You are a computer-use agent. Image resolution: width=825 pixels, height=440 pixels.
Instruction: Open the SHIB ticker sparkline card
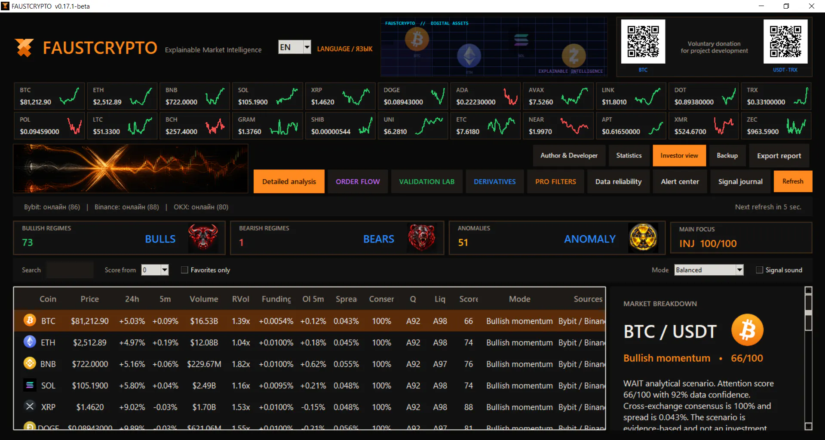(x=340, y=126)
